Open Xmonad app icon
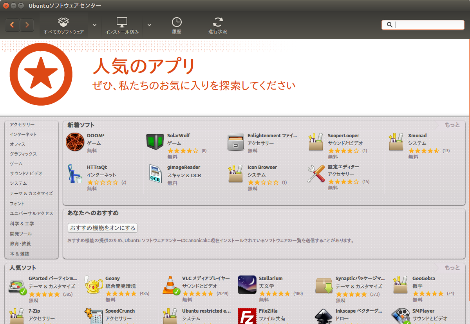Image resolution: width=470 pixels, height=324 pixels. 396,142
